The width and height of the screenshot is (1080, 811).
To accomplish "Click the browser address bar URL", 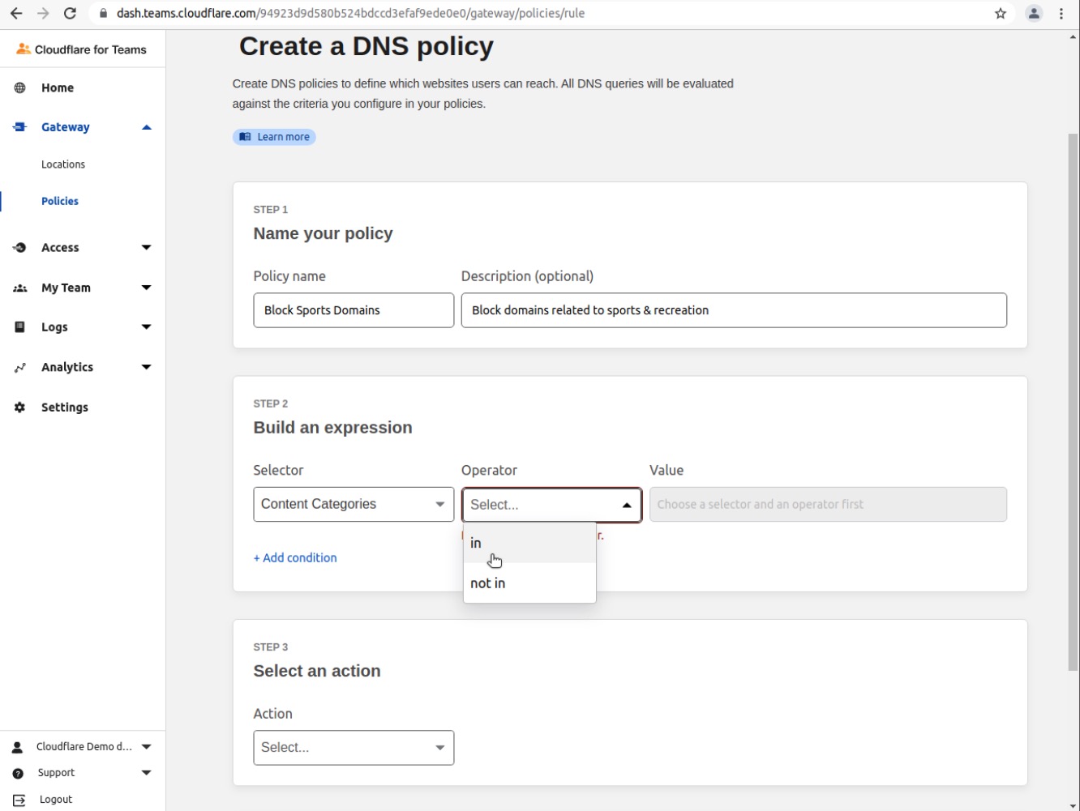I will click(350, 13).
